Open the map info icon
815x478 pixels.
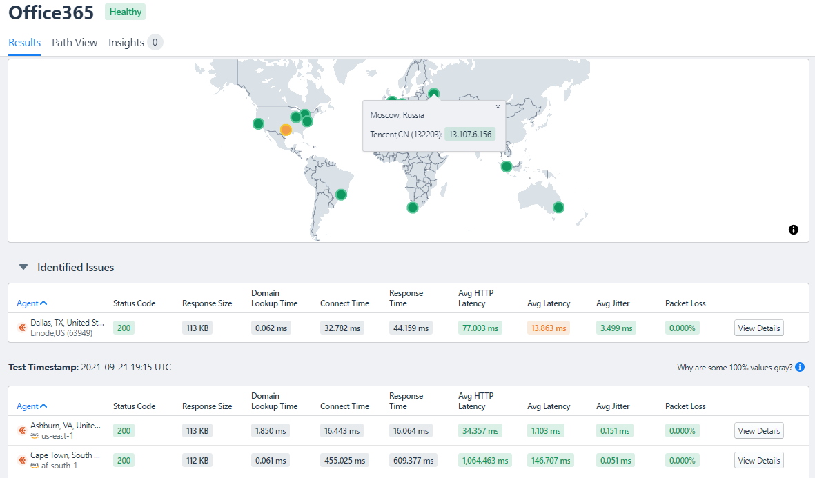[x=793, y=230]
